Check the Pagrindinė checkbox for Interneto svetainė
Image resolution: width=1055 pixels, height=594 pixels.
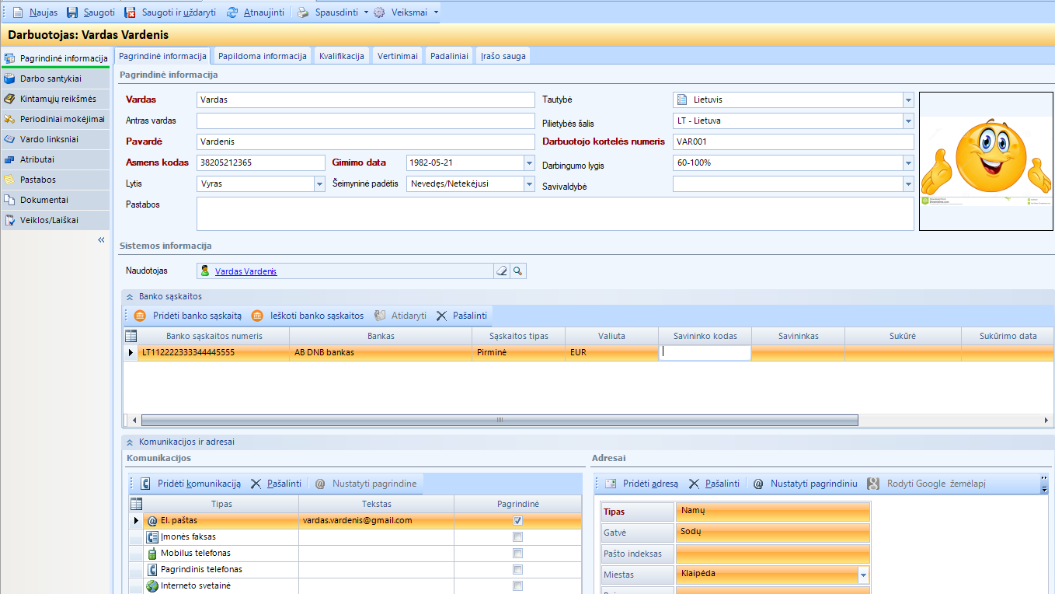[517, 585]
